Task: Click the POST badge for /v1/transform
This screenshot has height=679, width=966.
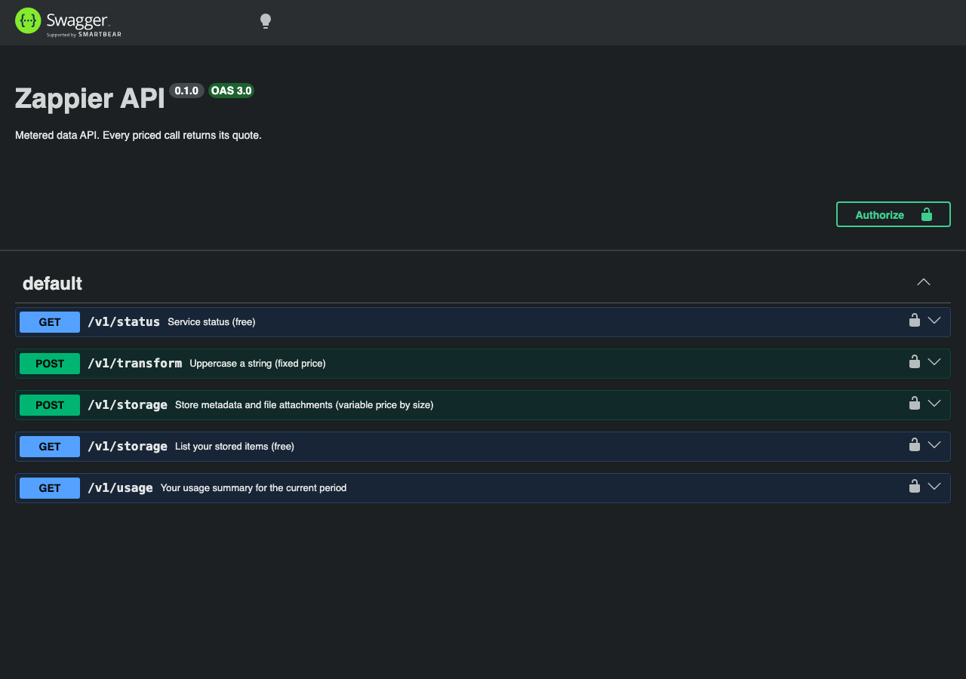Action: (50, 364)
